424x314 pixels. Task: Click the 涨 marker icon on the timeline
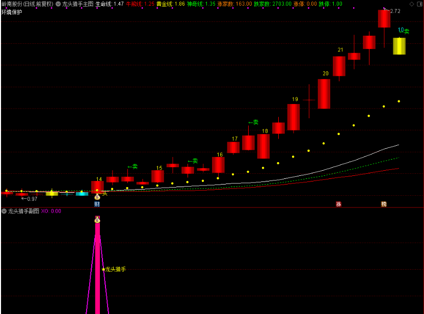(338, 204)
